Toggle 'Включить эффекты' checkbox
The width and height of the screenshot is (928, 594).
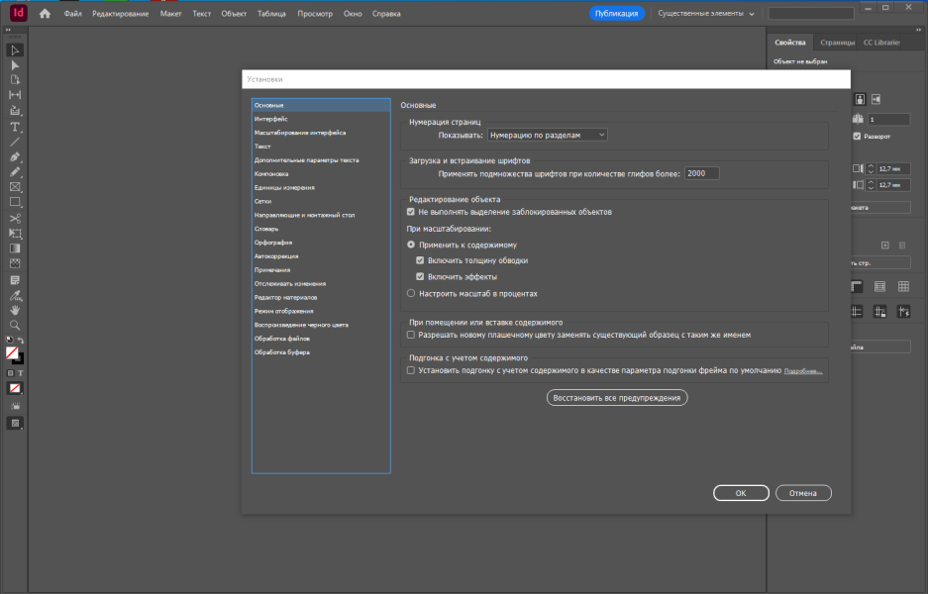(x=420, y=276)
